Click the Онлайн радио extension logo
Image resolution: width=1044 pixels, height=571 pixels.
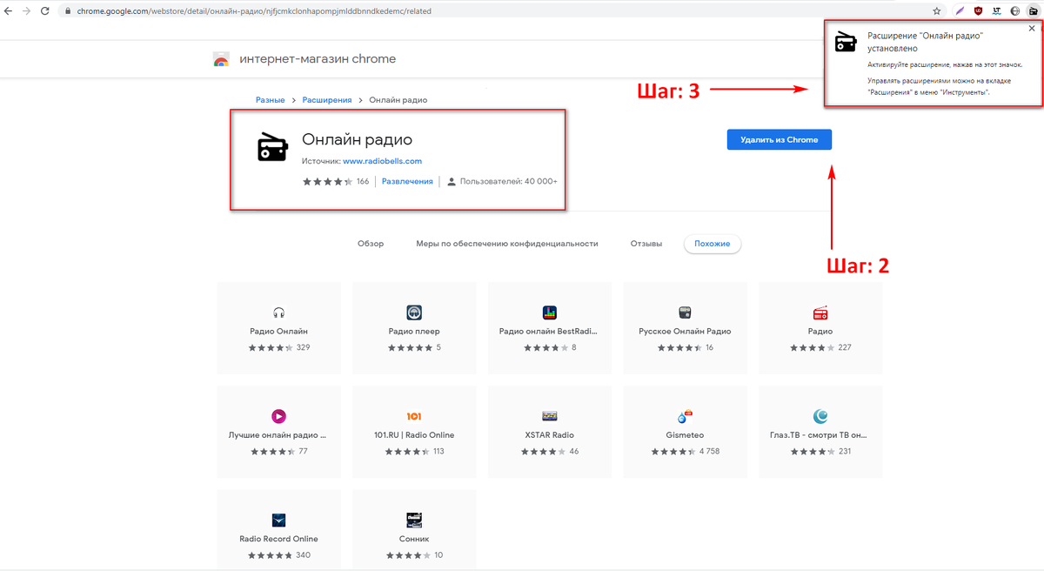[x=271, y=147]
